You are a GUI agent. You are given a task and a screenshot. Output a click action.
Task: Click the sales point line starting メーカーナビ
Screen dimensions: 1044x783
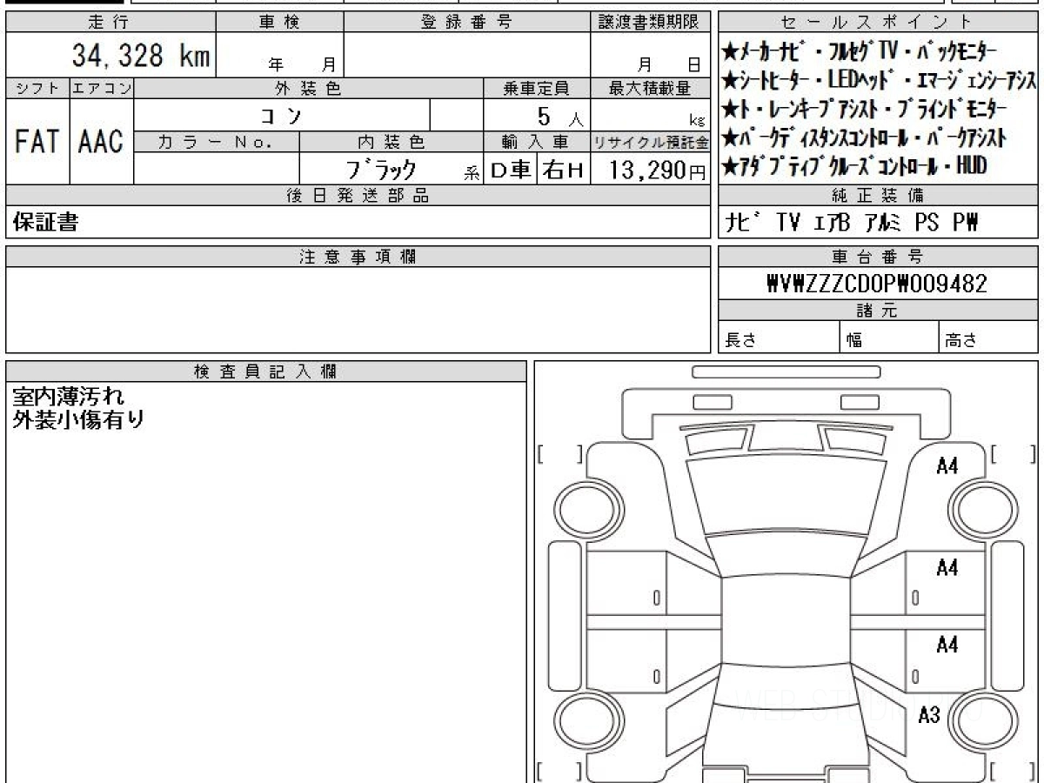[860, 53]
